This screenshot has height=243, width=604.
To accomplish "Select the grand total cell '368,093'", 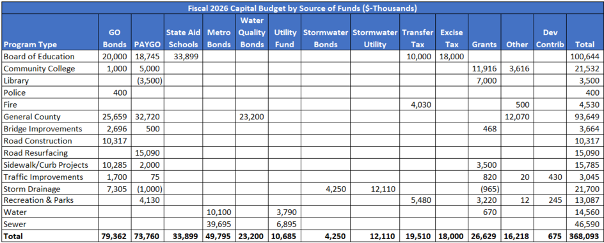I will click(x=585, y=237).
